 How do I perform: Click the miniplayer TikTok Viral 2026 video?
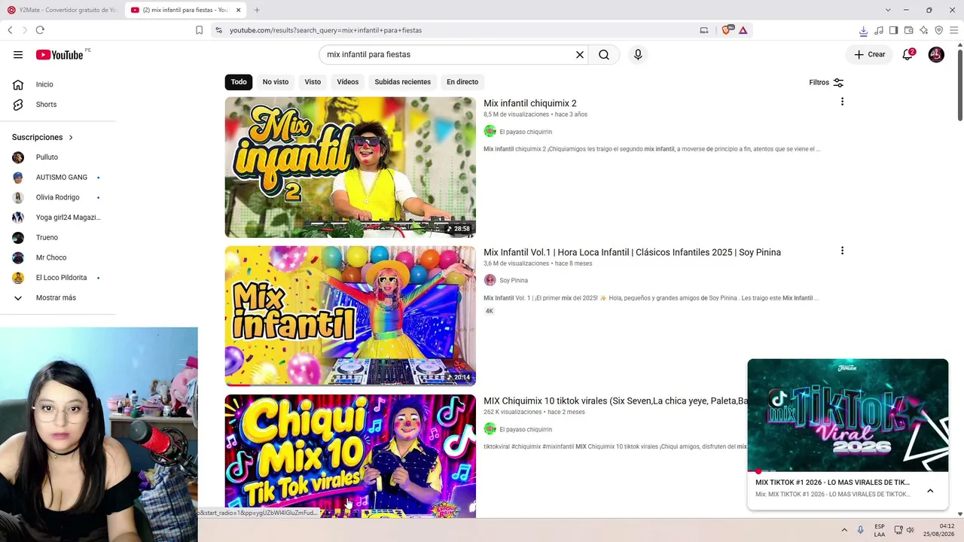[848, 416]
